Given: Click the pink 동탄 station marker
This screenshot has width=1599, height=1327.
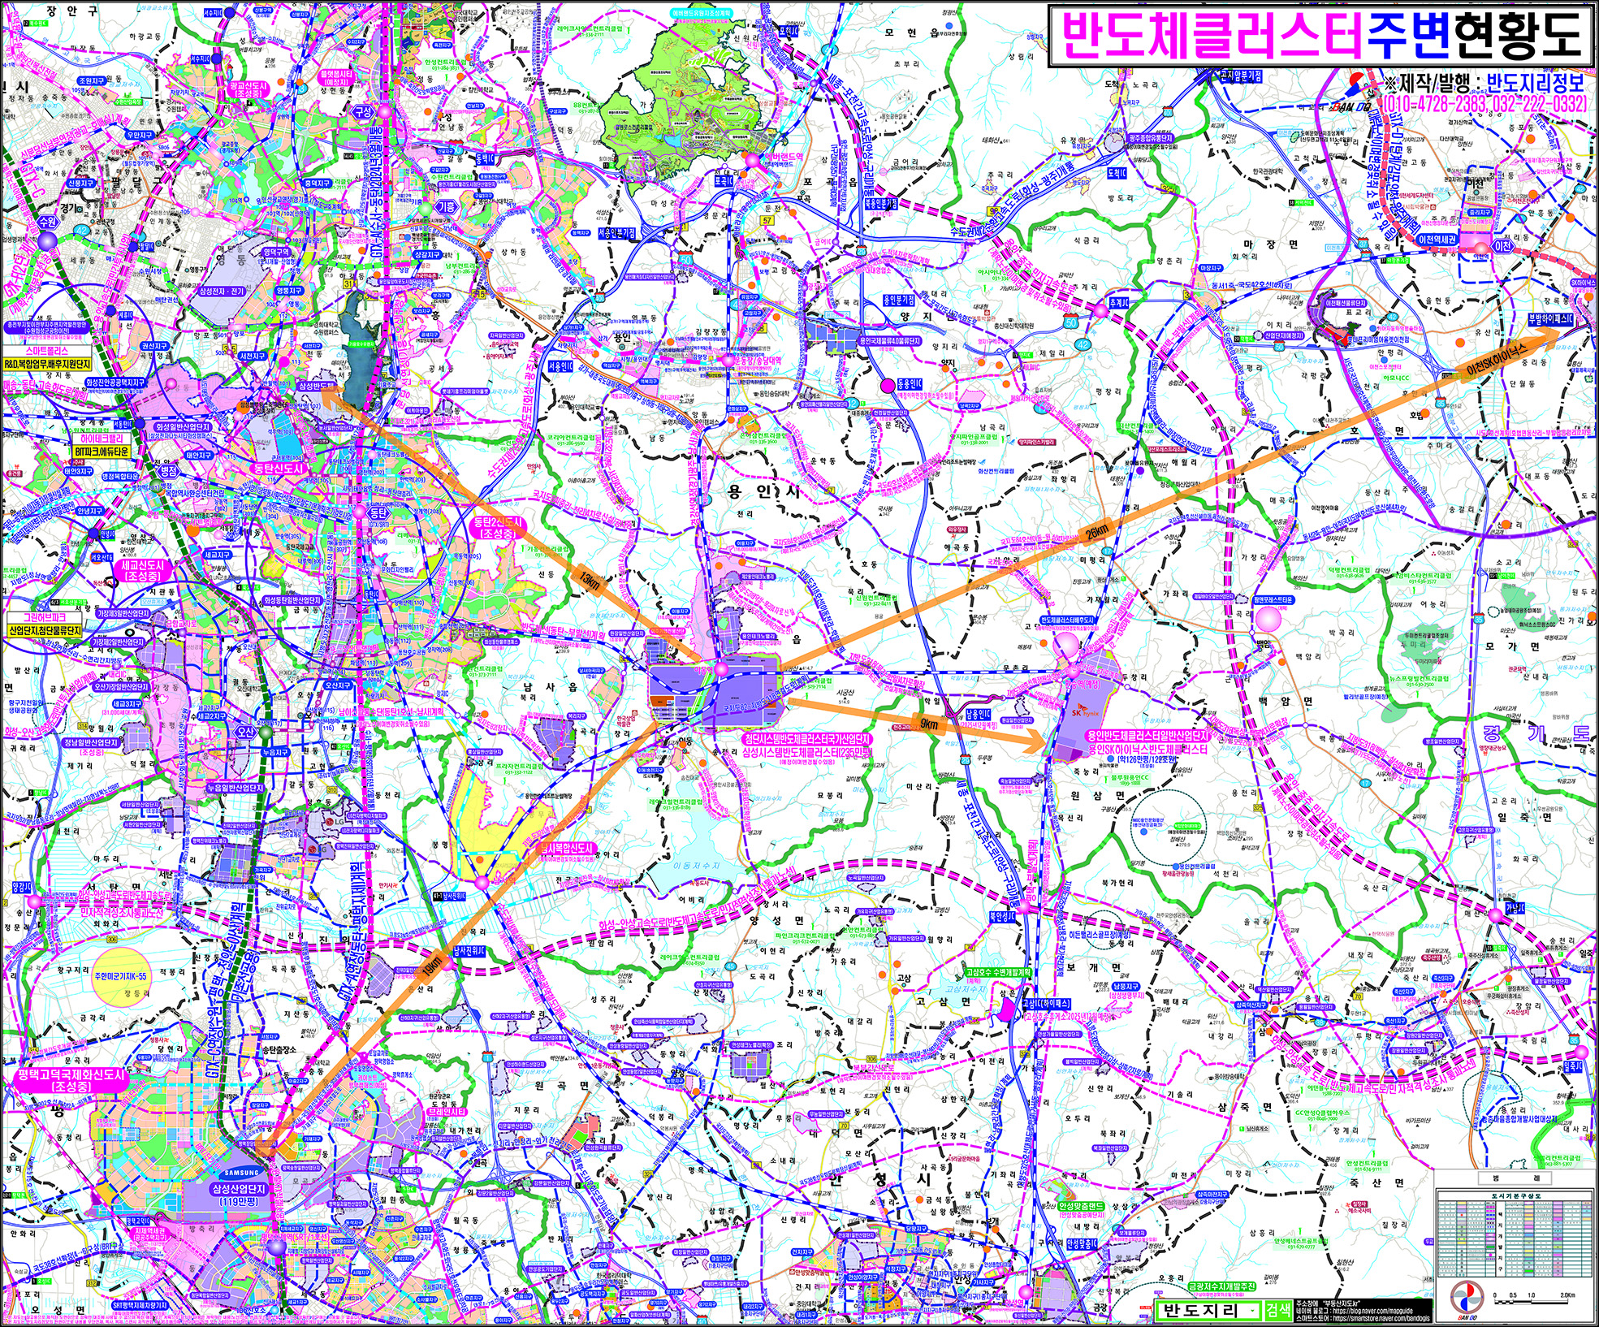Looking at the screenshot, I should click(358, 512).
